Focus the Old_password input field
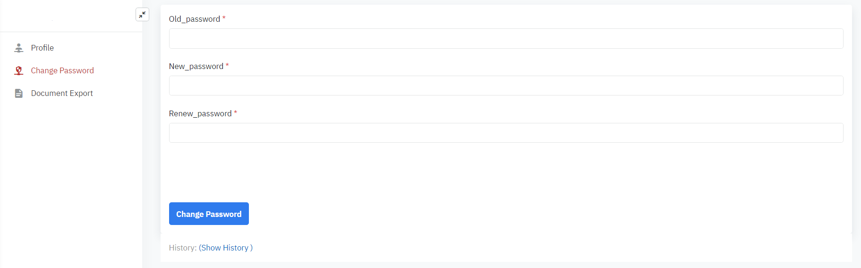 (x=506, y=38)
